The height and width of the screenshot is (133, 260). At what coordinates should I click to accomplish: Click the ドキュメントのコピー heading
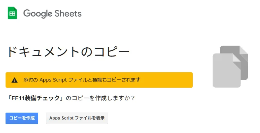point(69,52)
